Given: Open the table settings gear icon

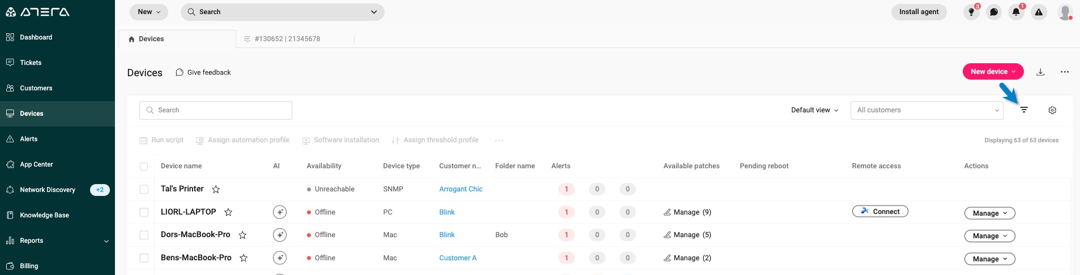Looking at the screenshot, I should [x=1052, y=110].
